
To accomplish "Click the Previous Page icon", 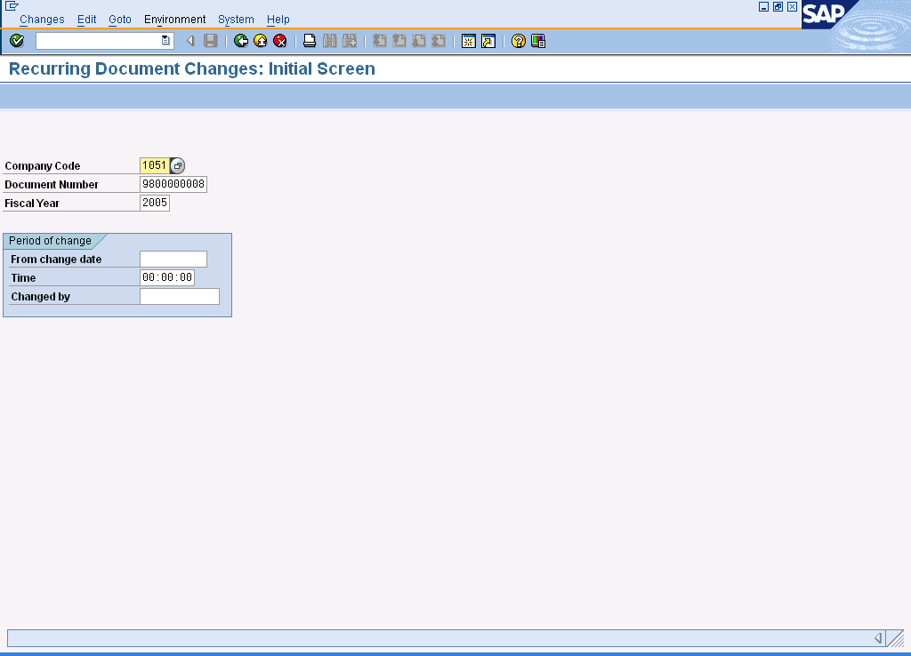I will pos(399,41).
